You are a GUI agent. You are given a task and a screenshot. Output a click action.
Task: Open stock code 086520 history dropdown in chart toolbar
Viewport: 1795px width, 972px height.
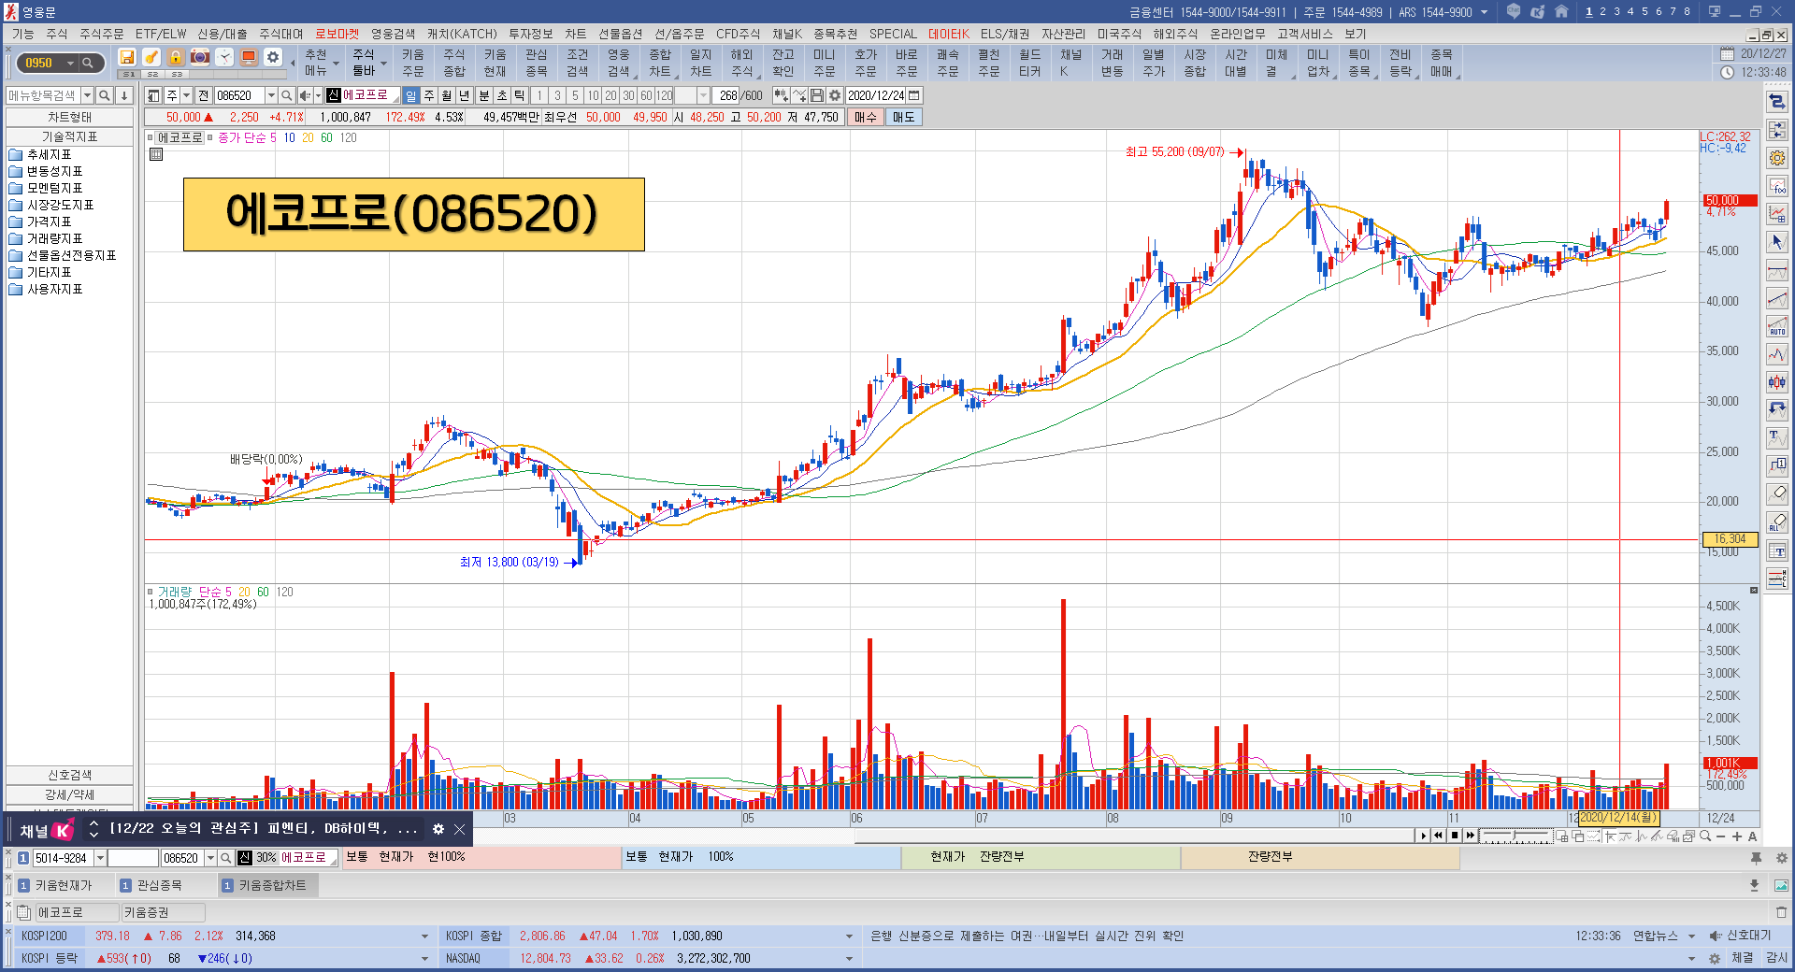(271, 95)
